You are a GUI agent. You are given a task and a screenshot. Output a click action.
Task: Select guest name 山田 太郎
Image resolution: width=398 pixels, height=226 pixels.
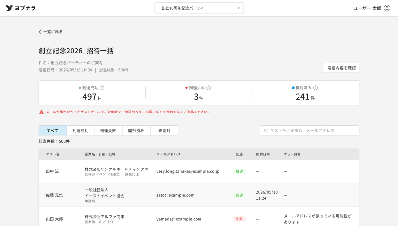tap(54, 219)
